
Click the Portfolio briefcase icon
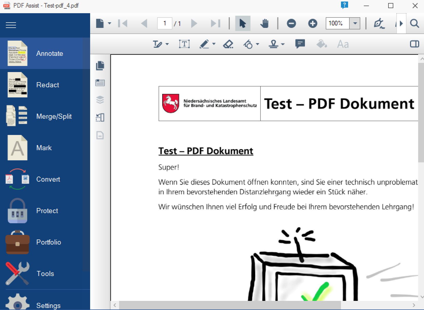pyautogui.click(x=17, y=242)
